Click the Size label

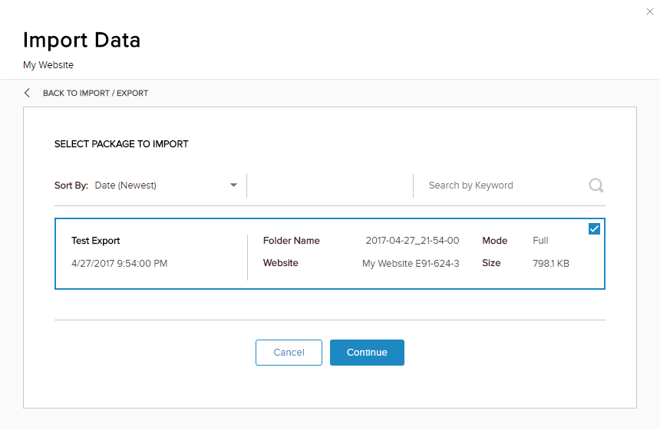click(x=491, y=263)
